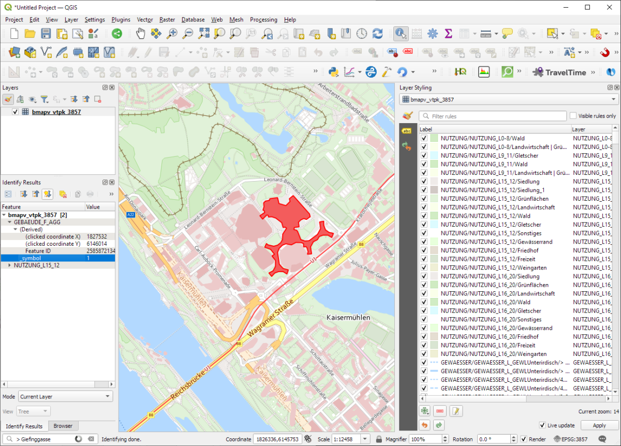Open the Vector menu
The image size is (621, 446).
coord(145,20)
